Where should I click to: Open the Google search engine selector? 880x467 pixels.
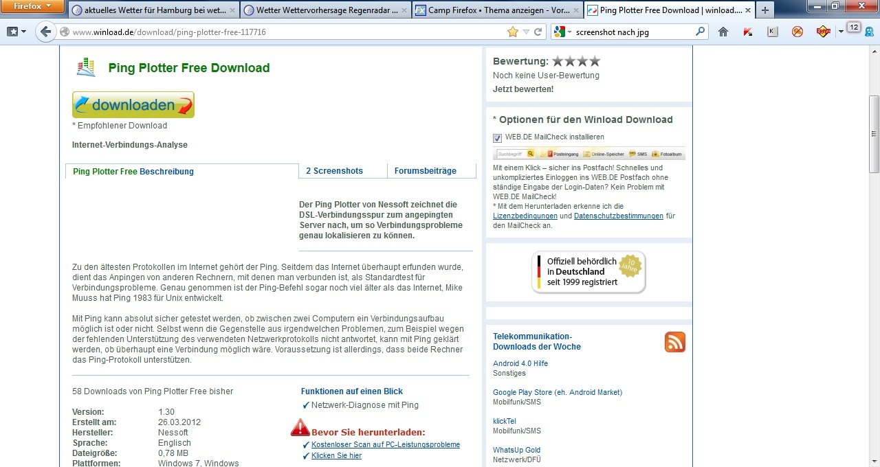pos(562,32)
